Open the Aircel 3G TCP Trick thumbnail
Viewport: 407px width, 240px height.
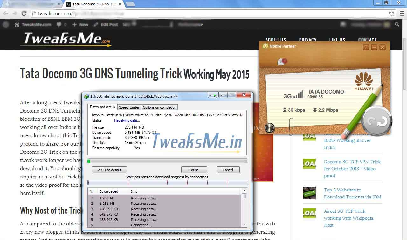[309, 213]
